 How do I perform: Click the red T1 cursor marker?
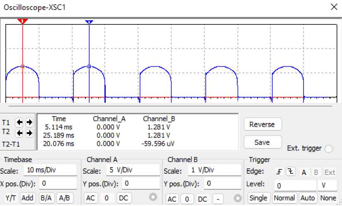[22, 21]
